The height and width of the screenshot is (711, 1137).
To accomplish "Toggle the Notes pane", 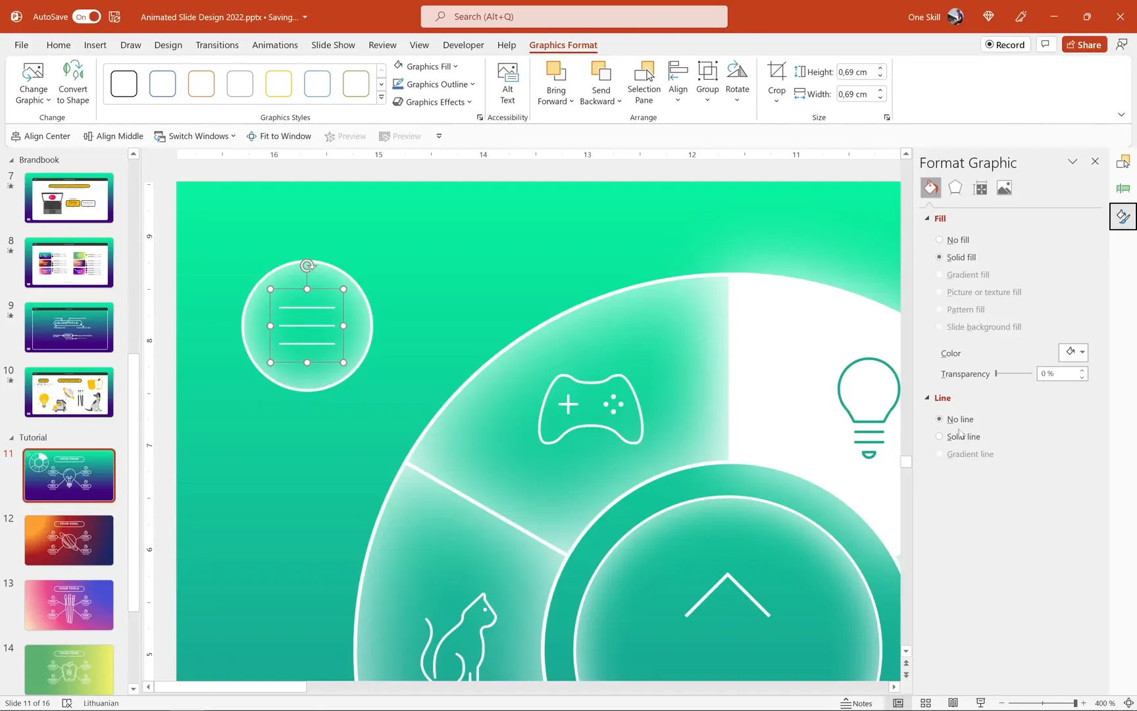I will point(856,703).
